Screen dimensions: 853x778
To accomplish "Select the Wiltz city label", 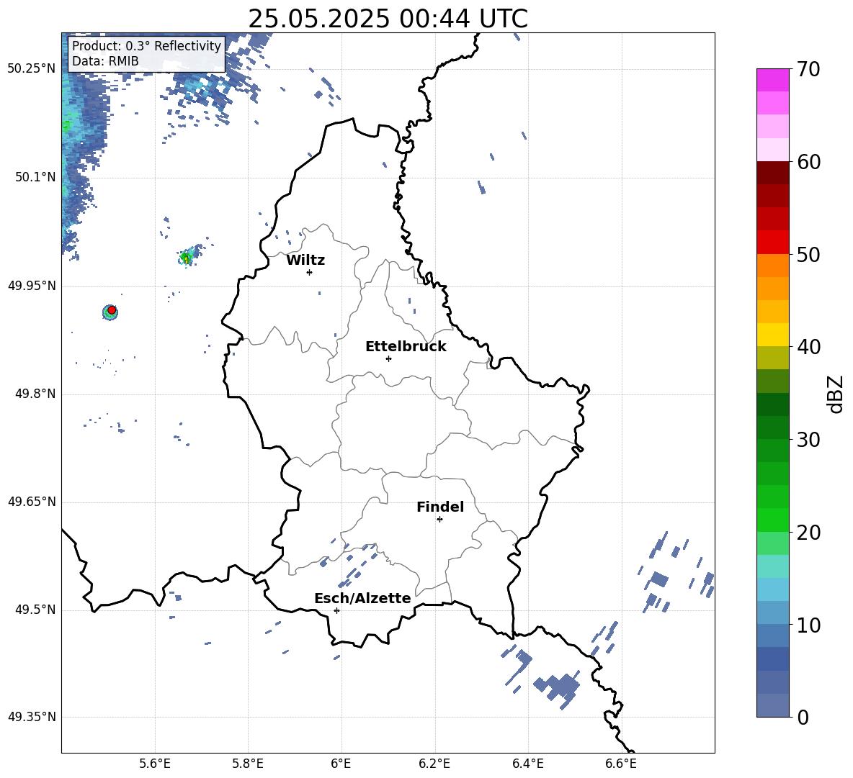I will [305, 261].
